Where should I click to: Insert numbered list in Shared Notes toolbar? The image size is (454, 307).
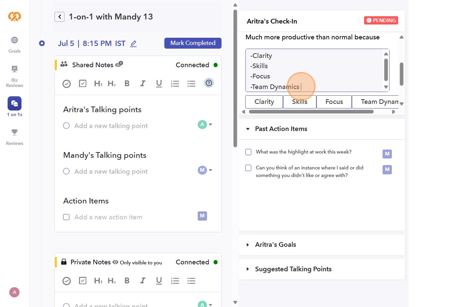tap(175, 84)
